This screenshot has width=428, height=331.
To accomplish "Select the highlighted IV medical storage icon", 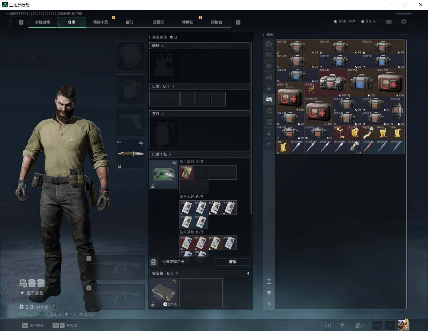I will (269, 99).
